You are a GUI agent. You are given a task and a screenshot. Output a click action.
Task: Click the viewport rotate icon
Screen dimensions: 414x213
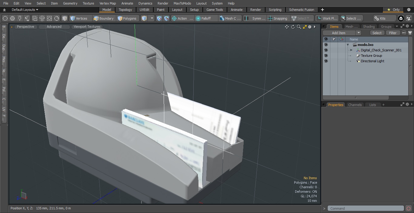click(x=293, y=27)
